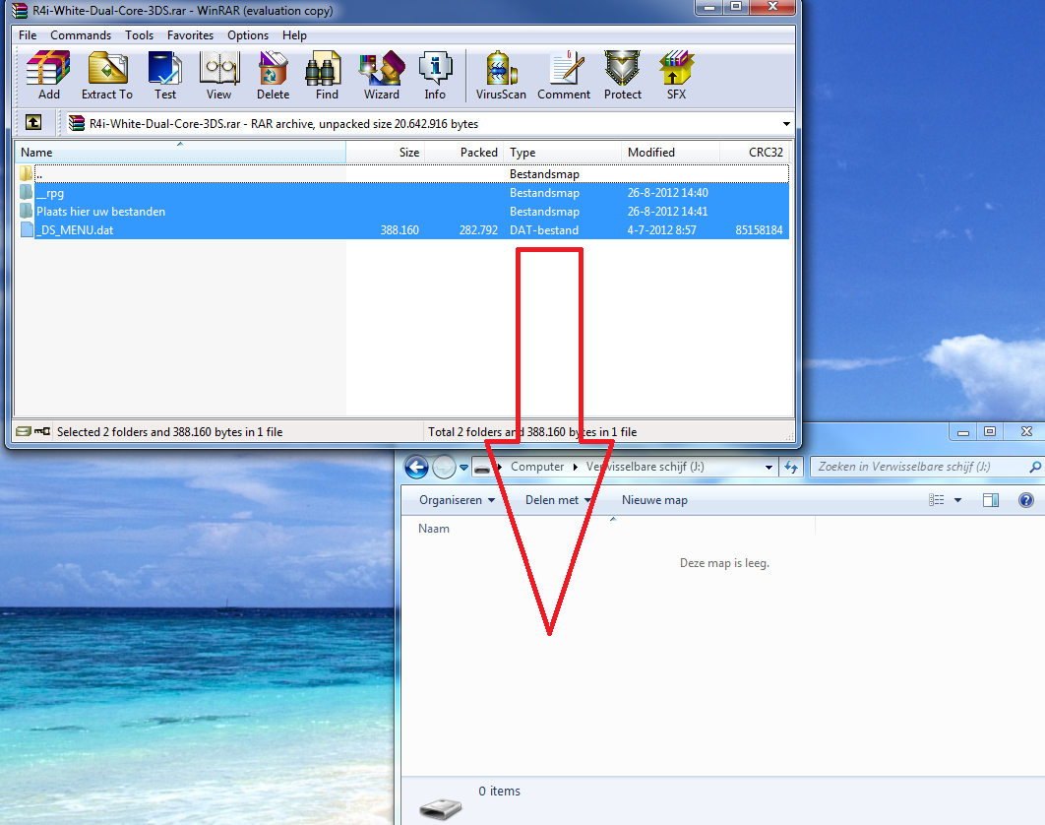Click the Test archive icon
Screen dimensions: 1045x825
coord(164,76)
